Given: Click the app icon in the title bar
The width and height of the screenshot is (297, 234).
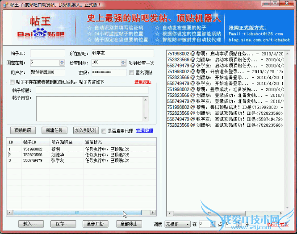Looking at the screenshot, I should tap(5, 4).
